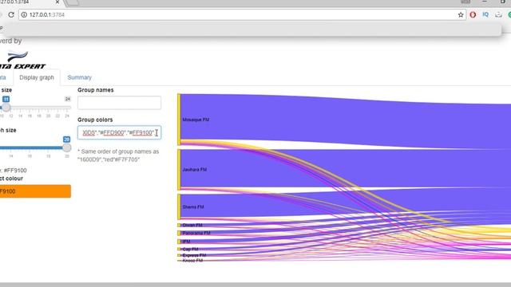Select the Knooz FM node label
Screen dimensions: 511x287
[192, 261]
